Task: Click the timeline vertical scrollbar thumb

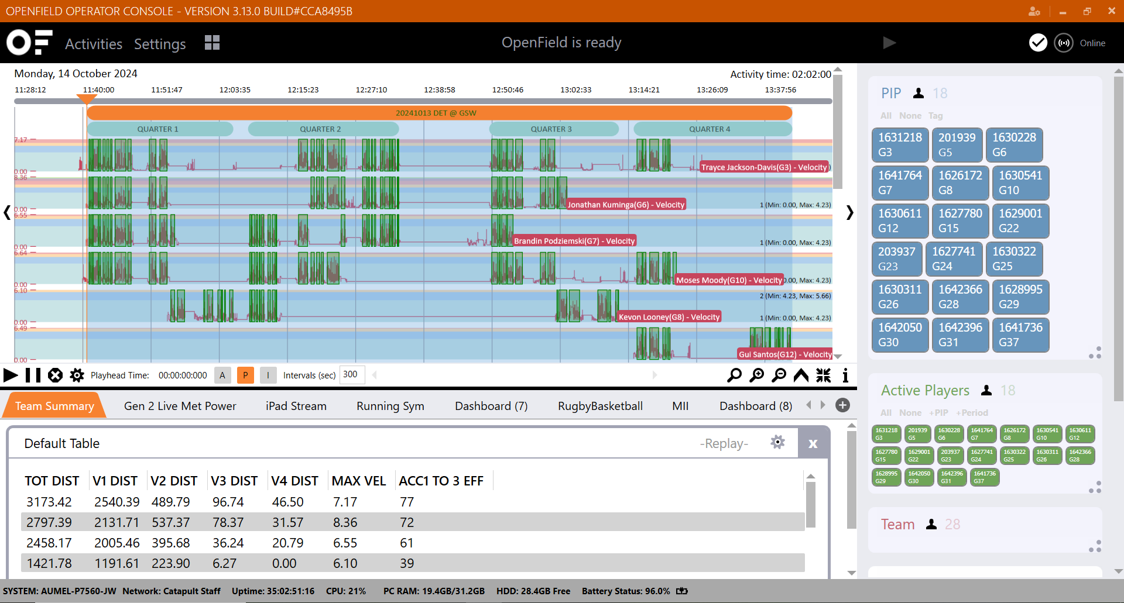Action: point(838,132)
